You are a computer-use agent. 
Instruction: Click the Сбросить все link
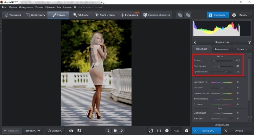(x=222, y=125)
